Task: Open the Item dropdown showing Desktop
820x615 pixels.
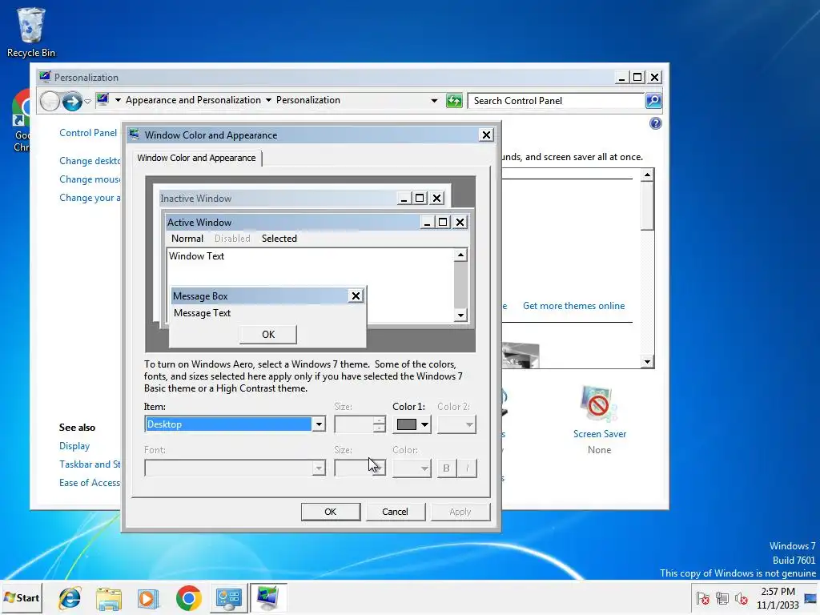Action: coord(235,424)
